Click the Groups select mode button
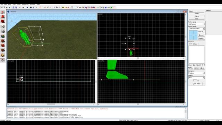222x125 pixels. click(197, 14)
